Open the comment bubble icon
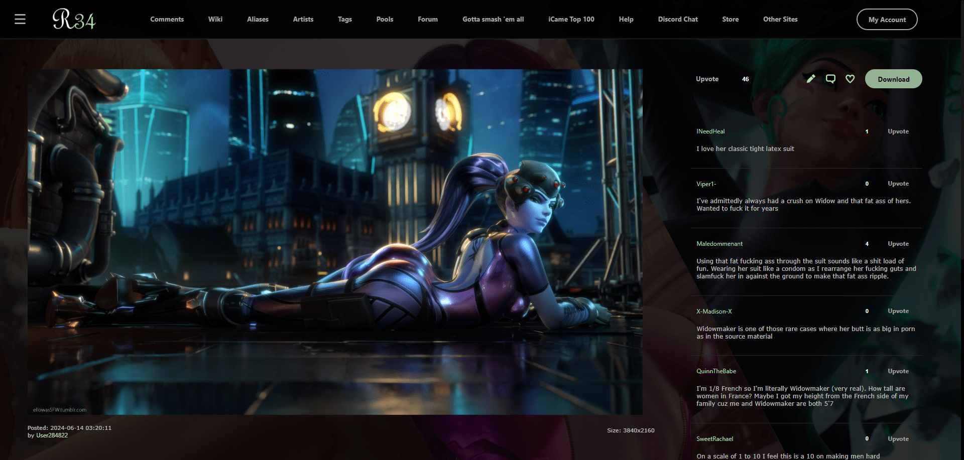Viewport: 964px width, 460px height. click(x=830, y=79)
